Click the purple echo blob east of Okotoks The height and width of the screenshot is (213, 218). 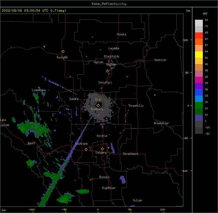[x=123, y=180]
